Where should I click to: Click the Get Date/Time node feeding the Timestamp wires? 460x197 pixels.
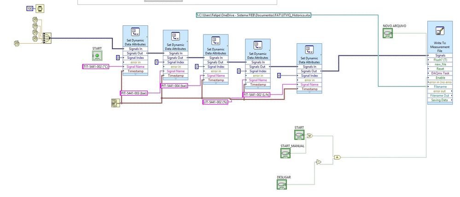point(116,103)
